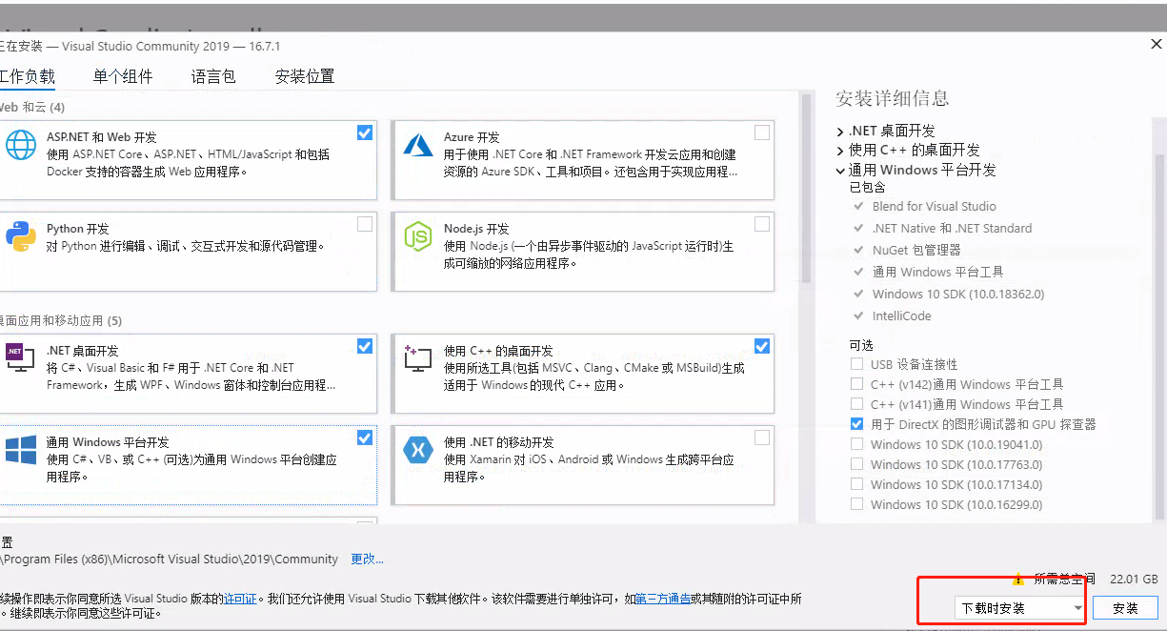This screenshot has height=631, width=1167.
Task: Click the 桌面应用和移动应用 (5) section header
Action: (x=61, y=320)
